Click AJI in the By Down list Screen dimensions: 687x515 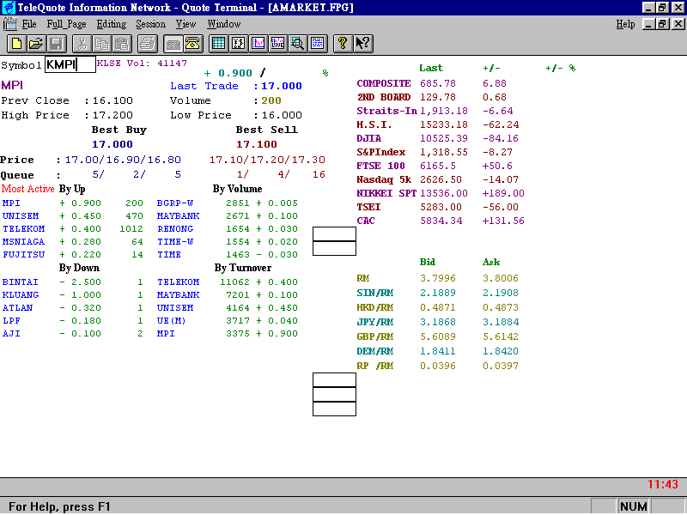click(11, 333)
